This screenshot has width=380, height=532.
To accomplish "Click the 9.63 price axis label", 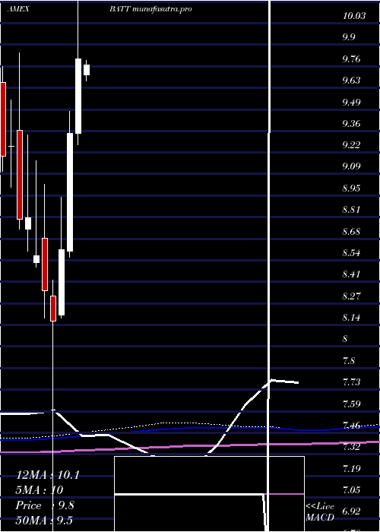I will (351, 81).
